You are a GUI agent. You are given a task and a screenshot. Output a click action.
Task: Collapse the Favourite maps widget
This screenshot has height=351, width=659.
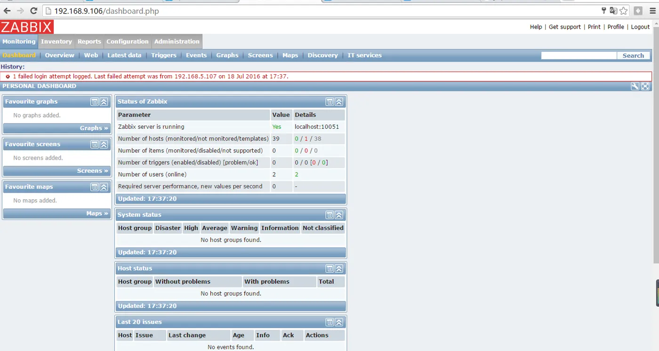point(104,187)
